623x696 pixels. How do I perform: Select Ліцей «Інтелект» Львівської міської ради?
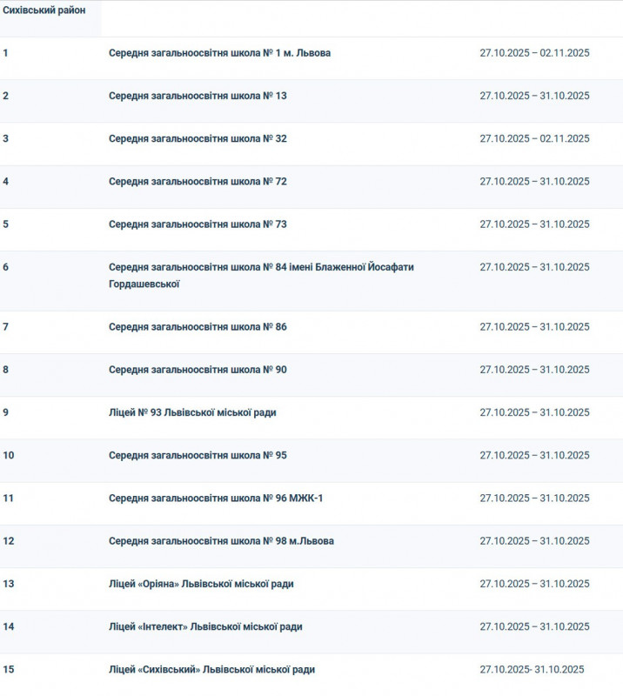[205, 626]
